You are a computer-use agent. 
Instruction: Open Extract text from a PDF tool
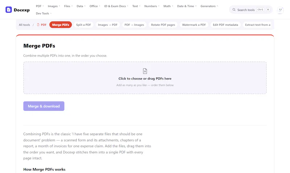point(258,25)
